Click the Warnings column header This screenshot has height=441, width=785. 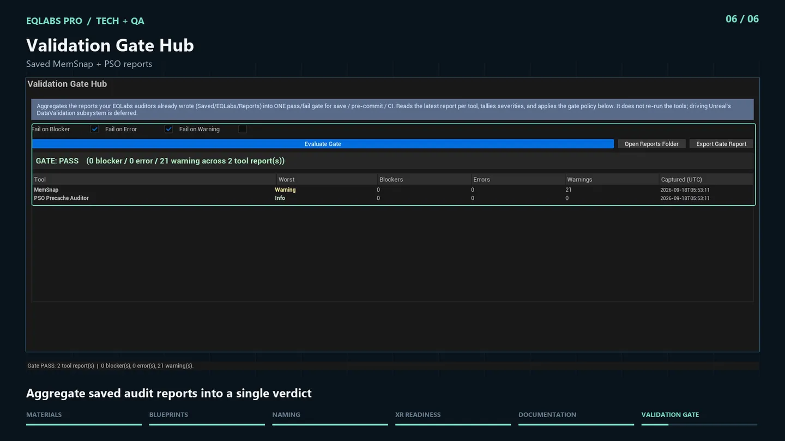click(612, 179)
